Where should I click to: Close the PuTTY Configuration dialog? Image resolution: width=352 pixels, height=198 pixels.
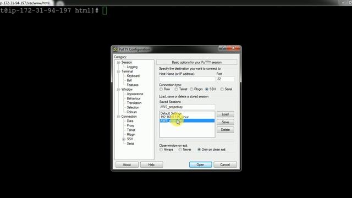click(233, 48)
